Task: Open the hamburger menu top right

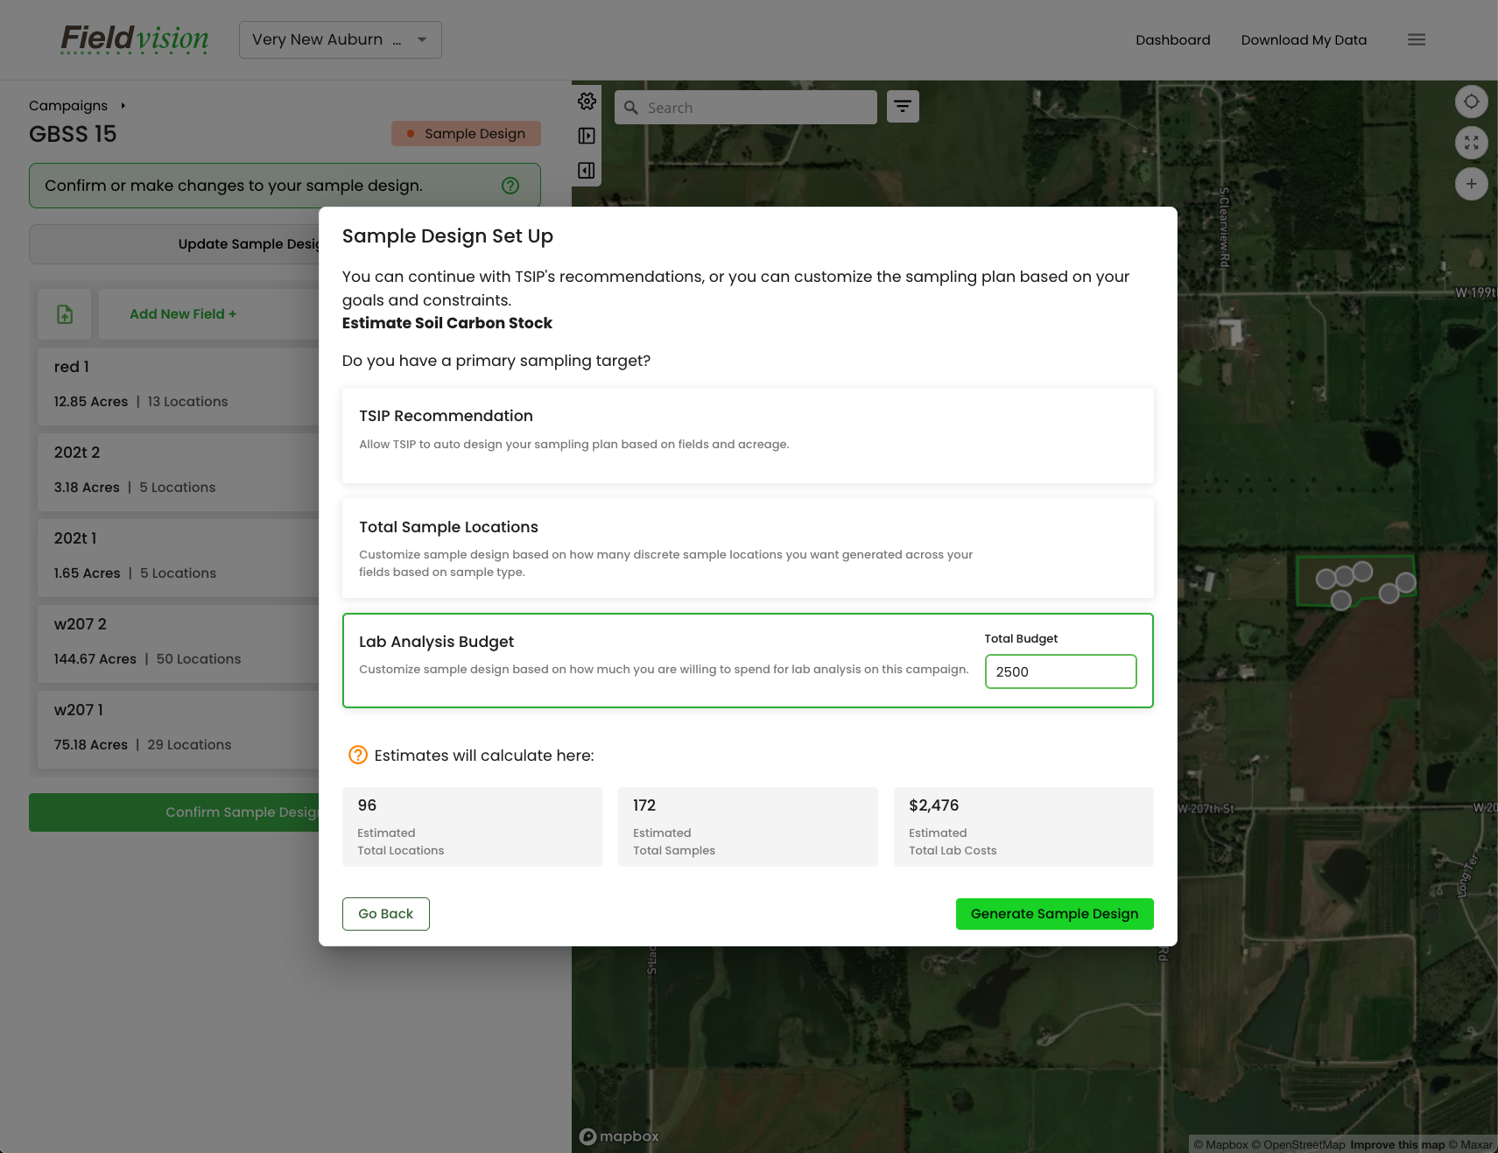Action: (x=1416, y=39)
